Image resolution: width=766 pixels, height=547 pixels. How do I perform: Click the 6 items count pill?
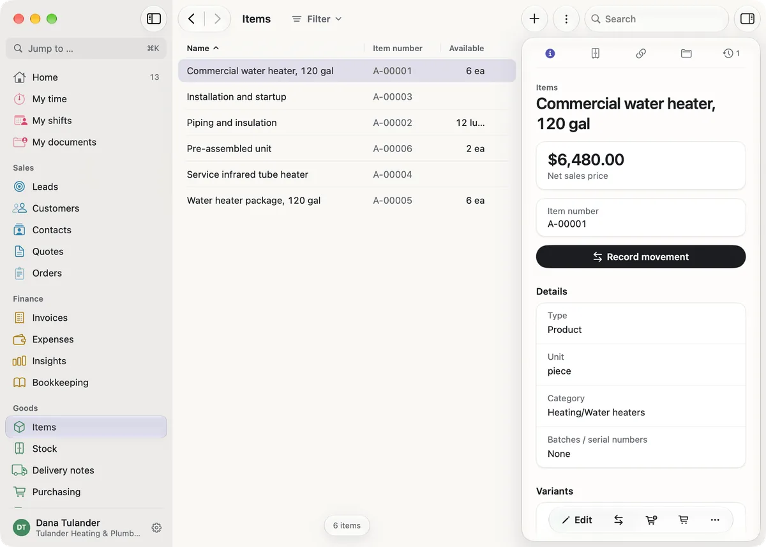(x=347, y=526)
